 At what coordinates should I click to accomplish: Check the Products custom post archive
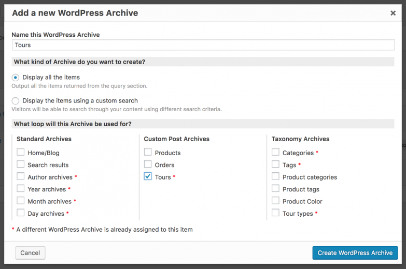click(x=148, y=152)
